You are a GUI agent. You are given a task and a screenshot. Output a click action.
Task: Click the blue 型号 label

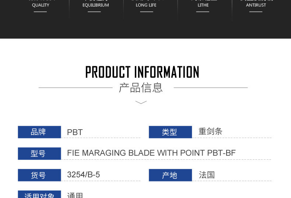[x=39, y=153]
